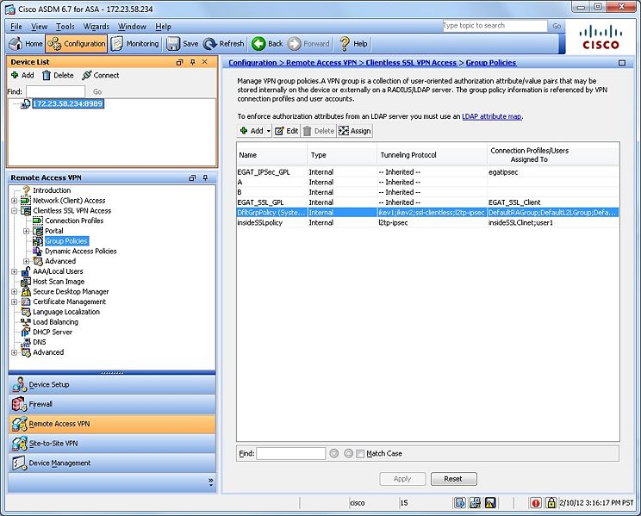Expand Certificate Management node
The width and height of the screenshot is (641, 516).
(x=15, y=302)
